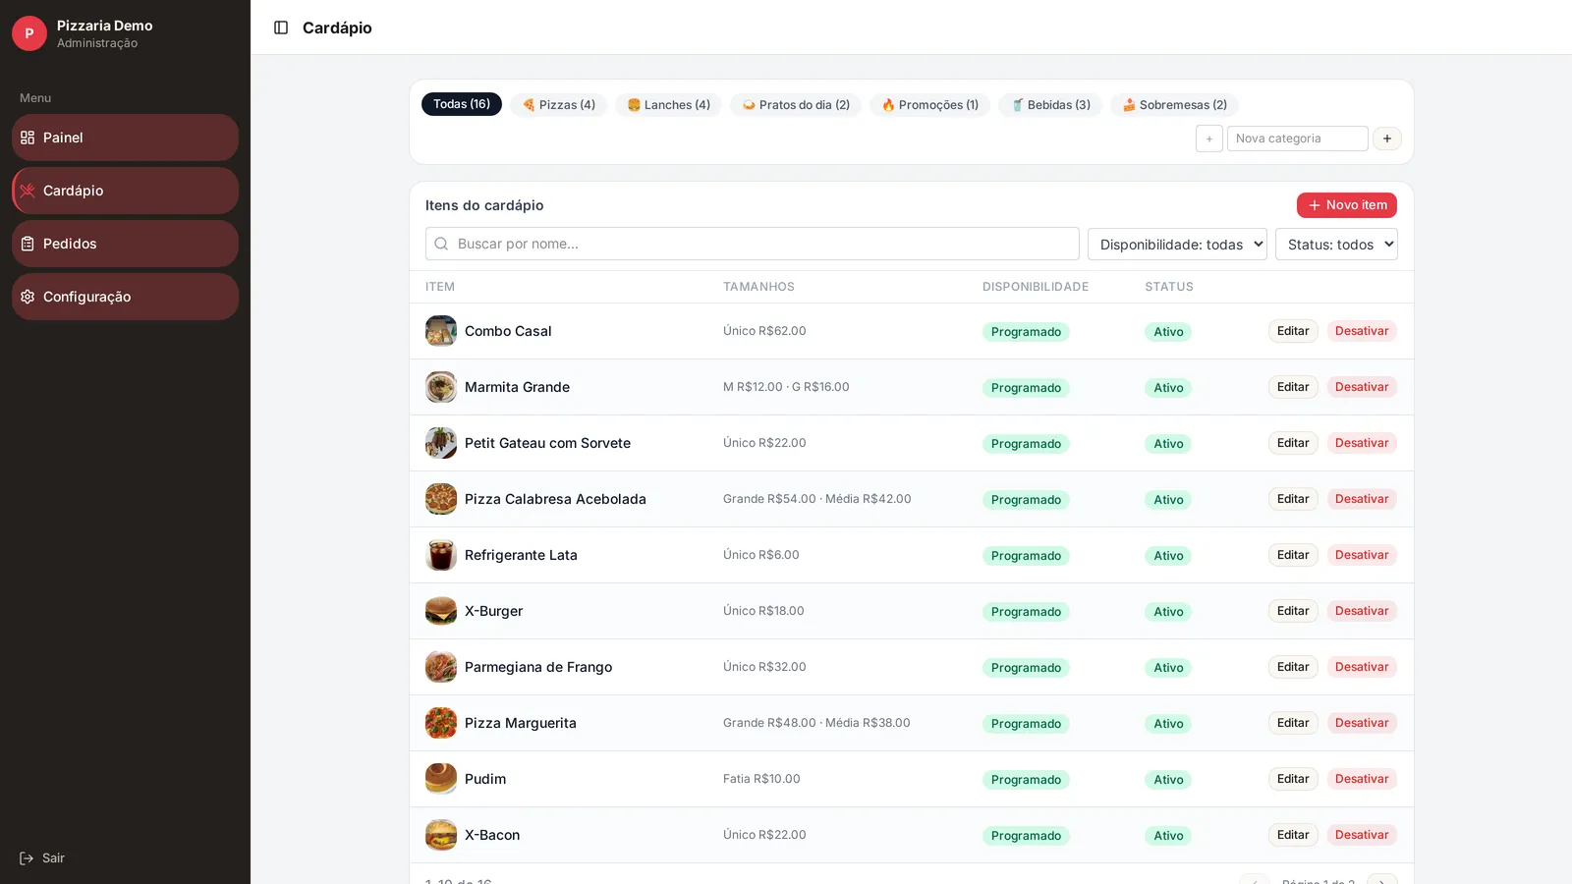
Task: Filter by Pizzas (4) category
Action: (559, 105)
